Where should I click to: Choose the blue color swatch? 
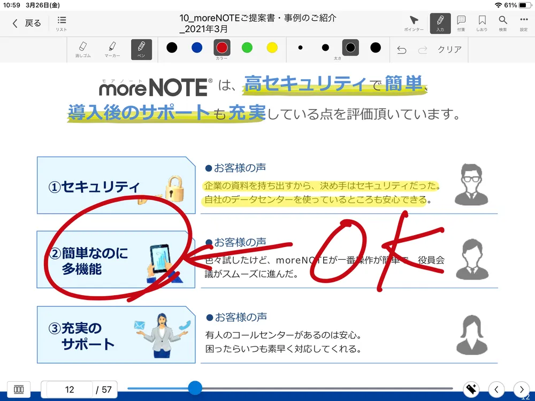197,48
